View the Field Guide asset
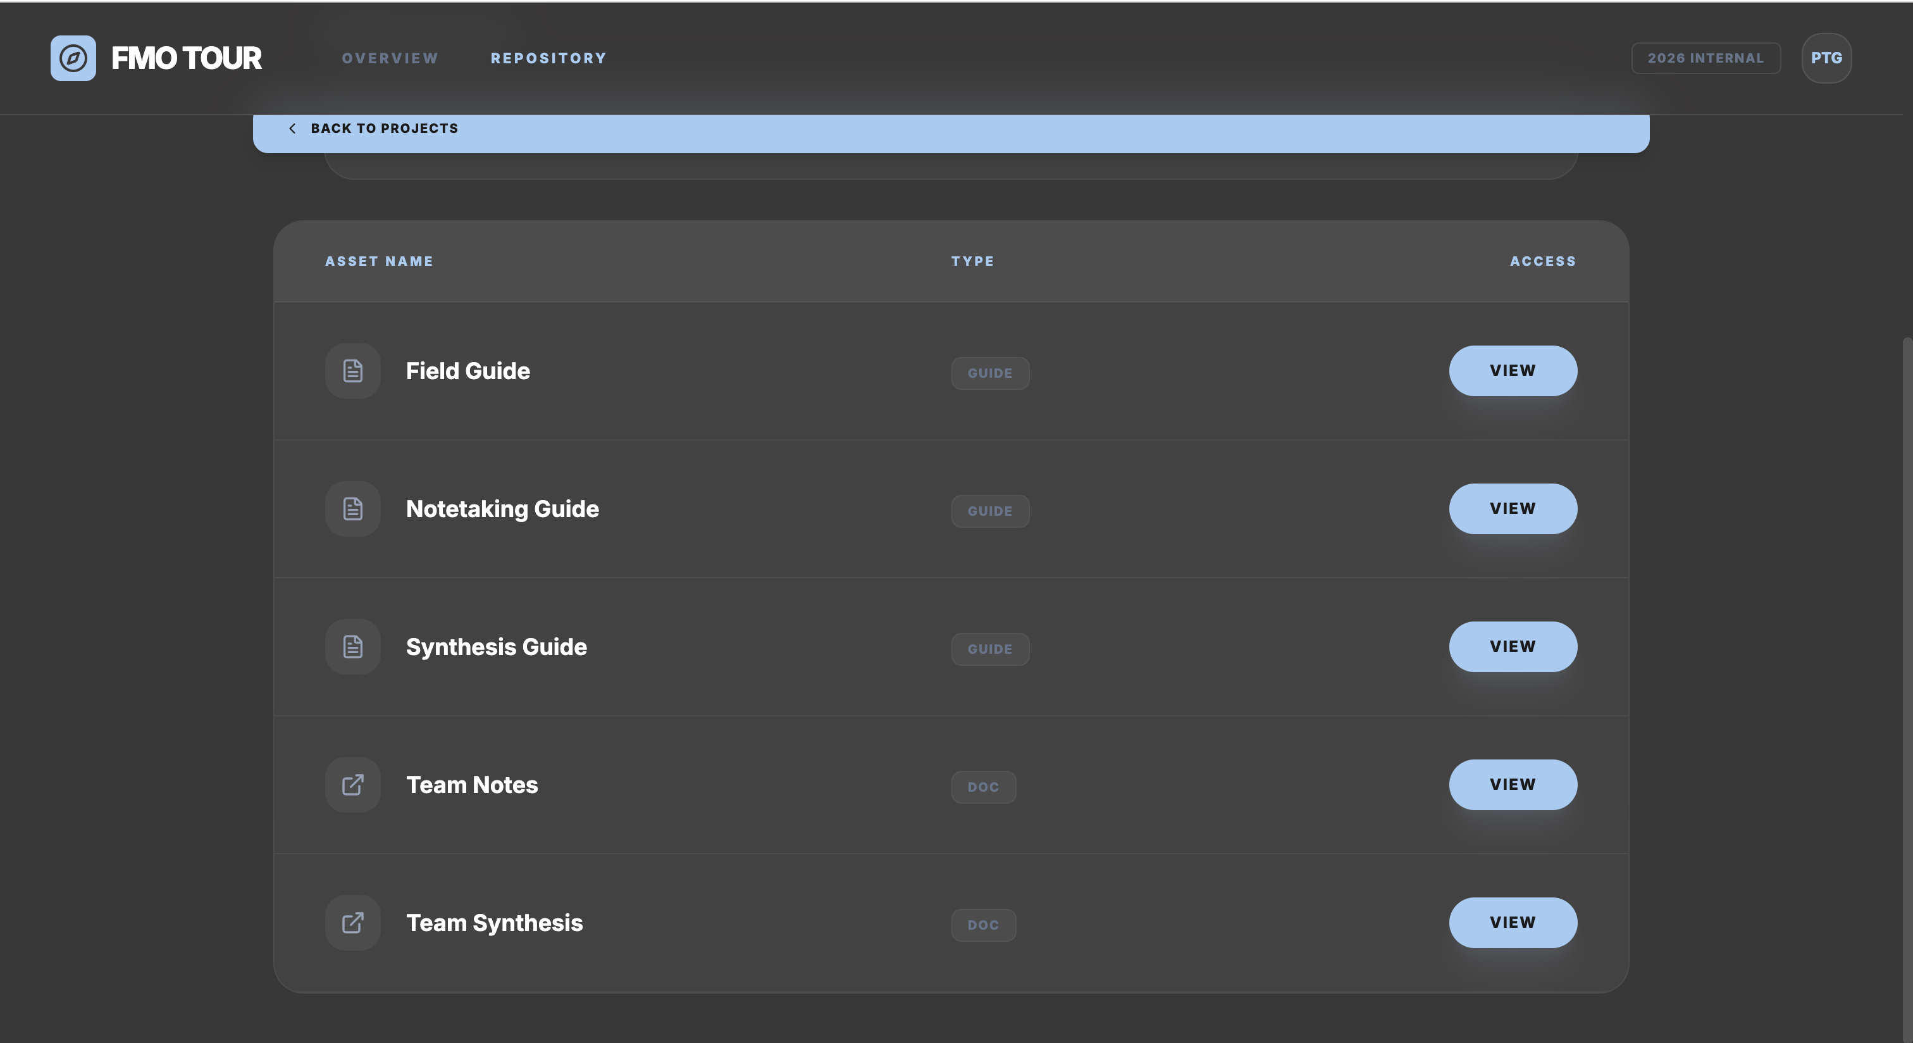 [x=1513, y=371]
